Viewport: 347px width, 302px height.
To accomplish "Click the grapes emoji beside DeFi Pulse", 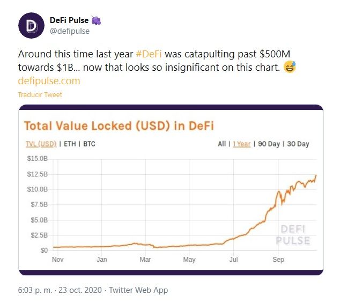I will pyautogui.click(x=97, y=20).
